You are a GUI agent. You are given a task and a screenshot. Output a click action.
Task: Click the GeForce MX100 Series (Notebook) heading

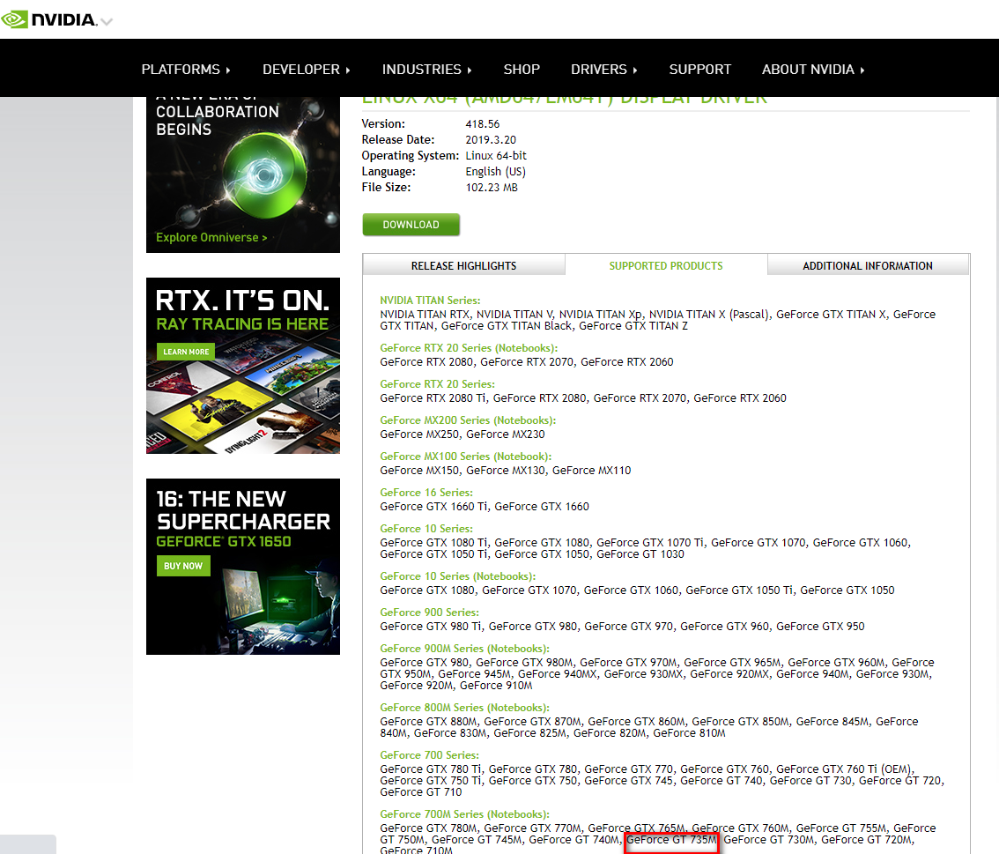466,457
